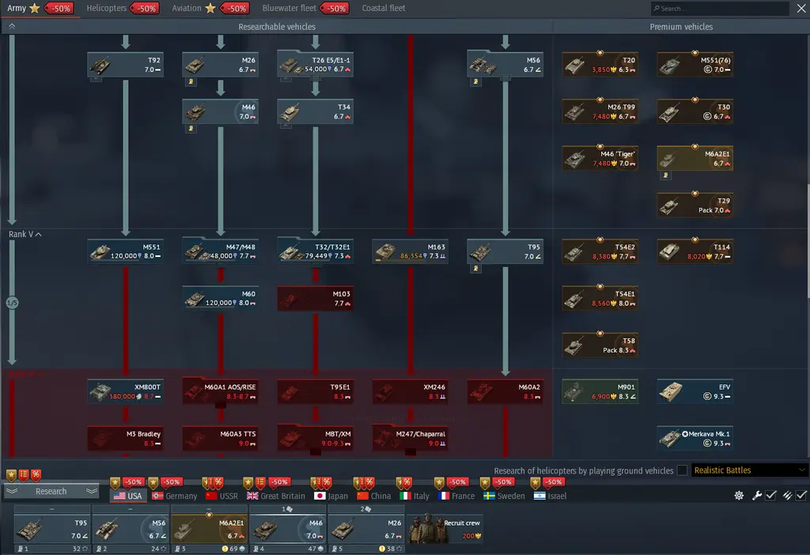
Task: Open the Coastal fleet tab
Action: click(x=384, y=8)
